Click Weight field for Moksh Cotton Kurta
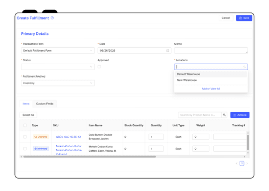 tap(201, 149)
